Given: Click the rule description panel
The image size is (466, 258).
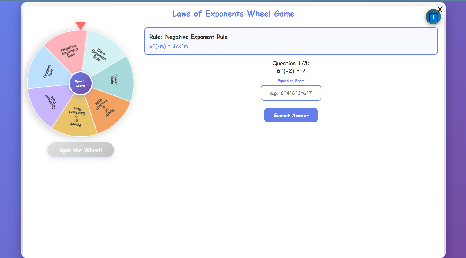Looking at the screenshot, I should click(291, 41).
